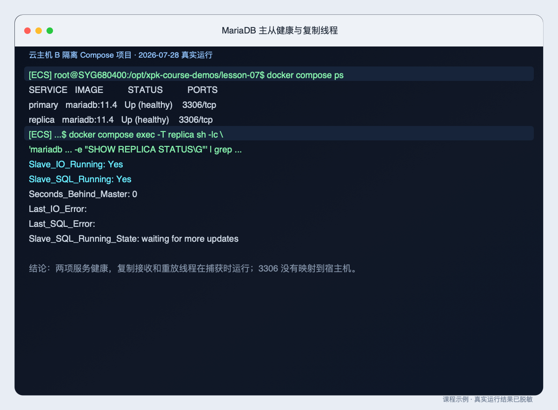Click 'Seconds_Behind_Master: 0' line

pyautogui.click(x=83, y=194)
